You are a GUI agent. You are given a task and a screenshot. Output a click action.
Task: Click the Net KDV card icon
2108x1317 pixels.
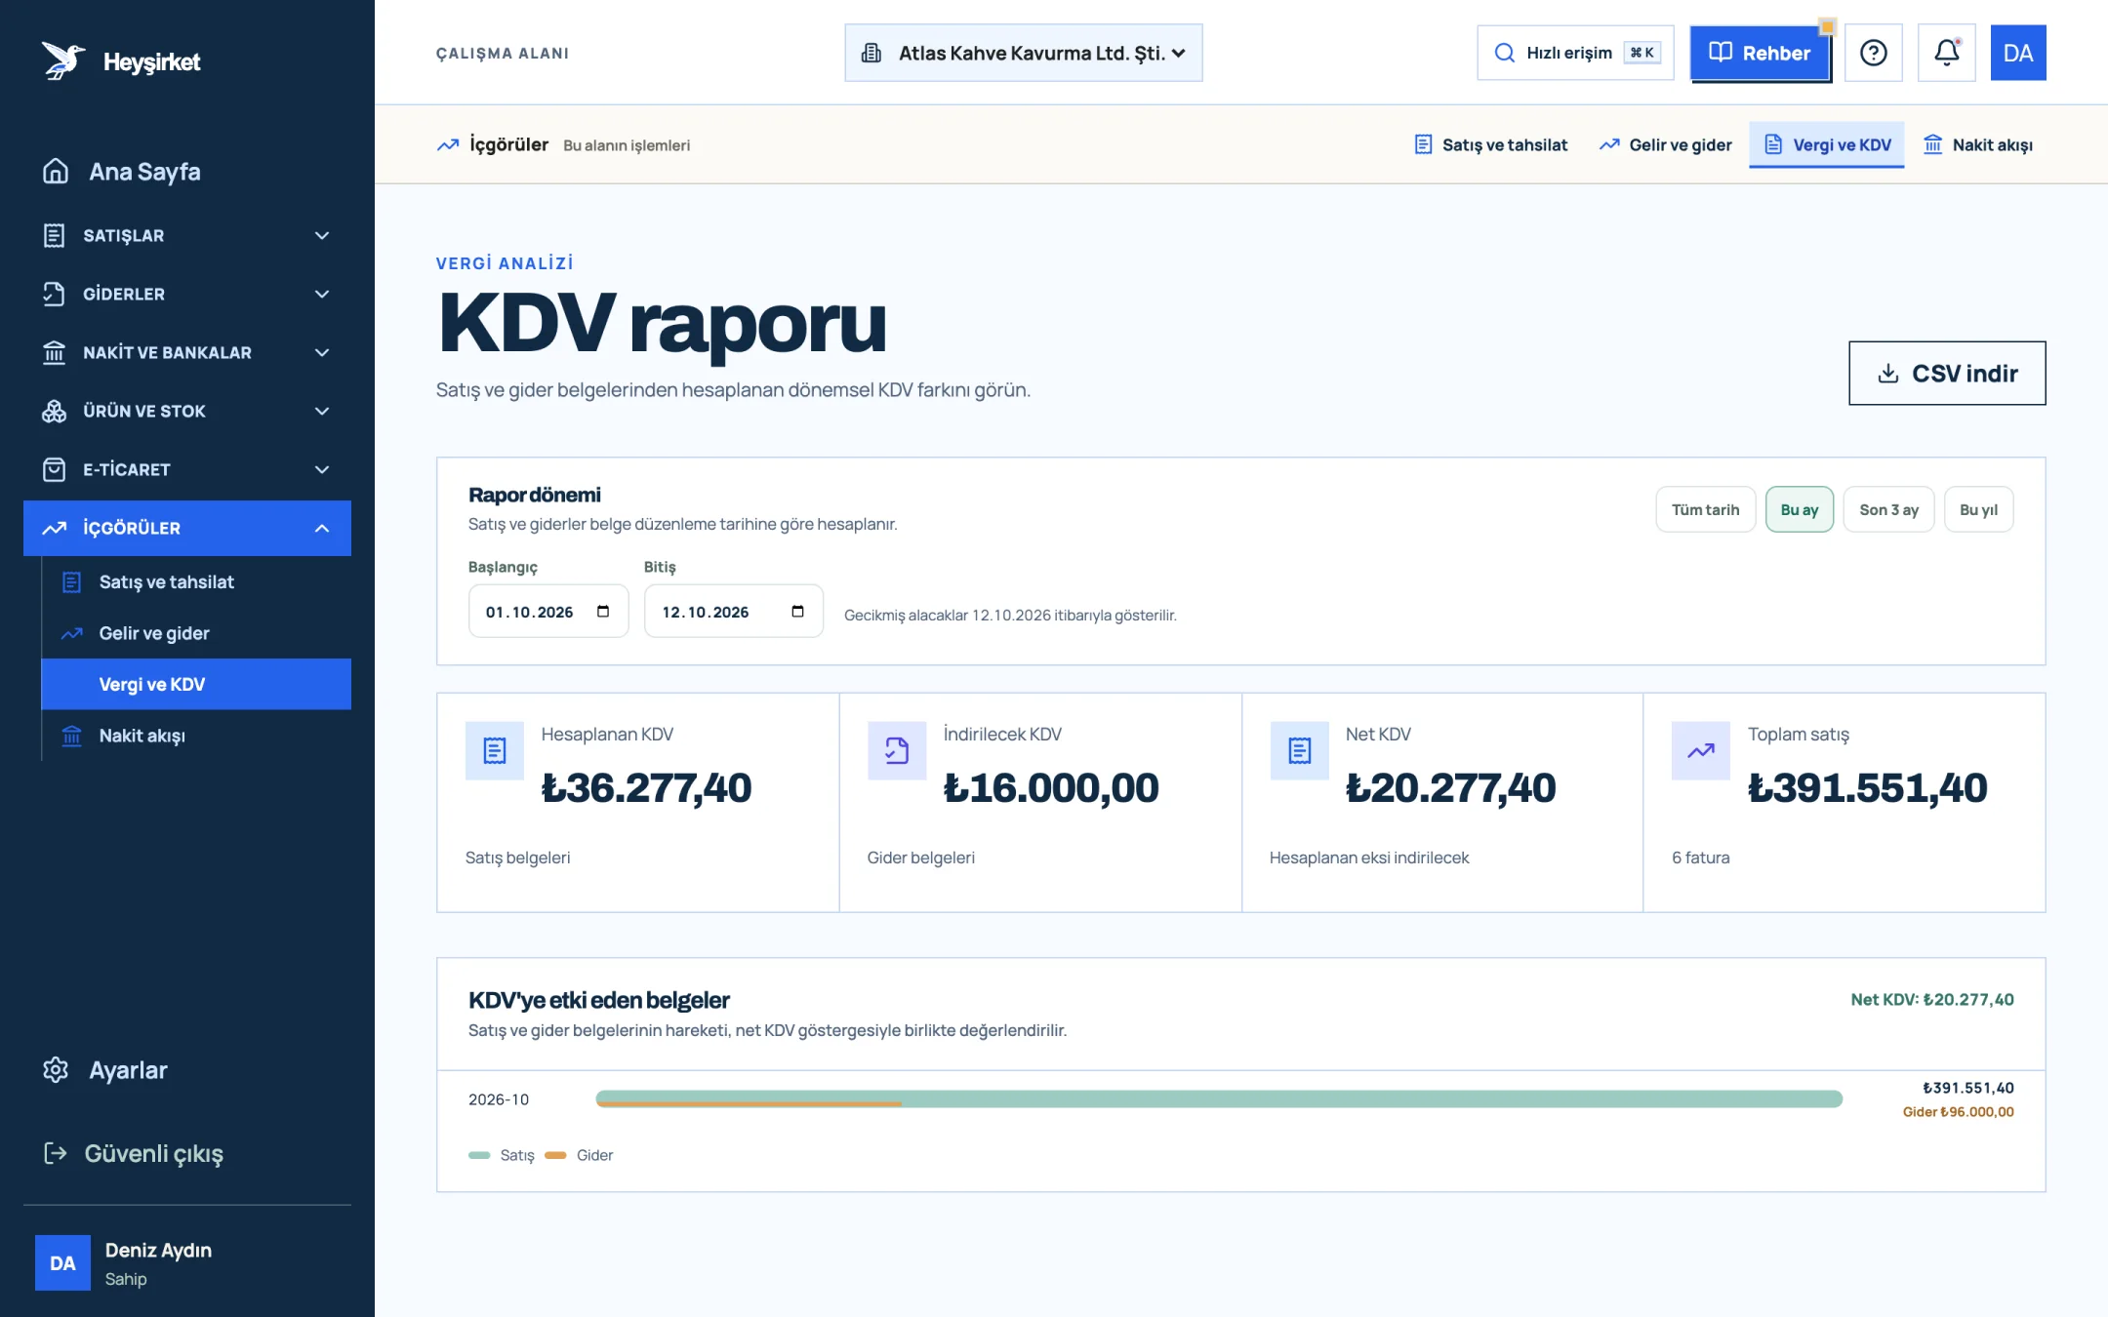[1299, 750]
